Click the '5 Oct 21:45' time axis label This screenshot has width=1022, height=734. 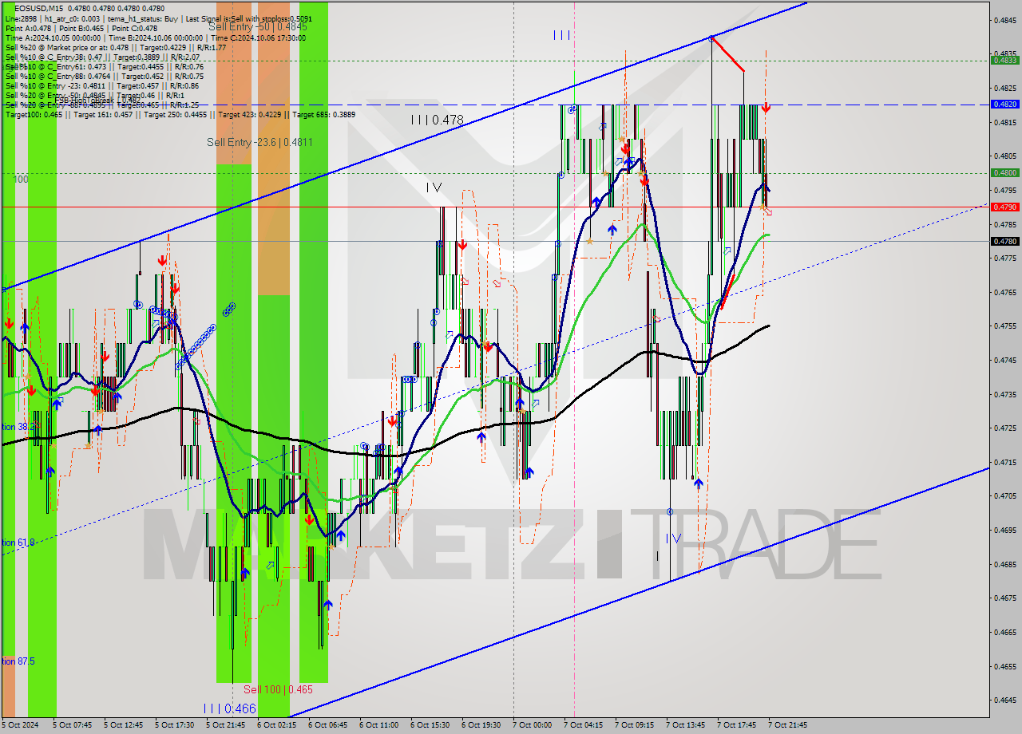(225, 725)
